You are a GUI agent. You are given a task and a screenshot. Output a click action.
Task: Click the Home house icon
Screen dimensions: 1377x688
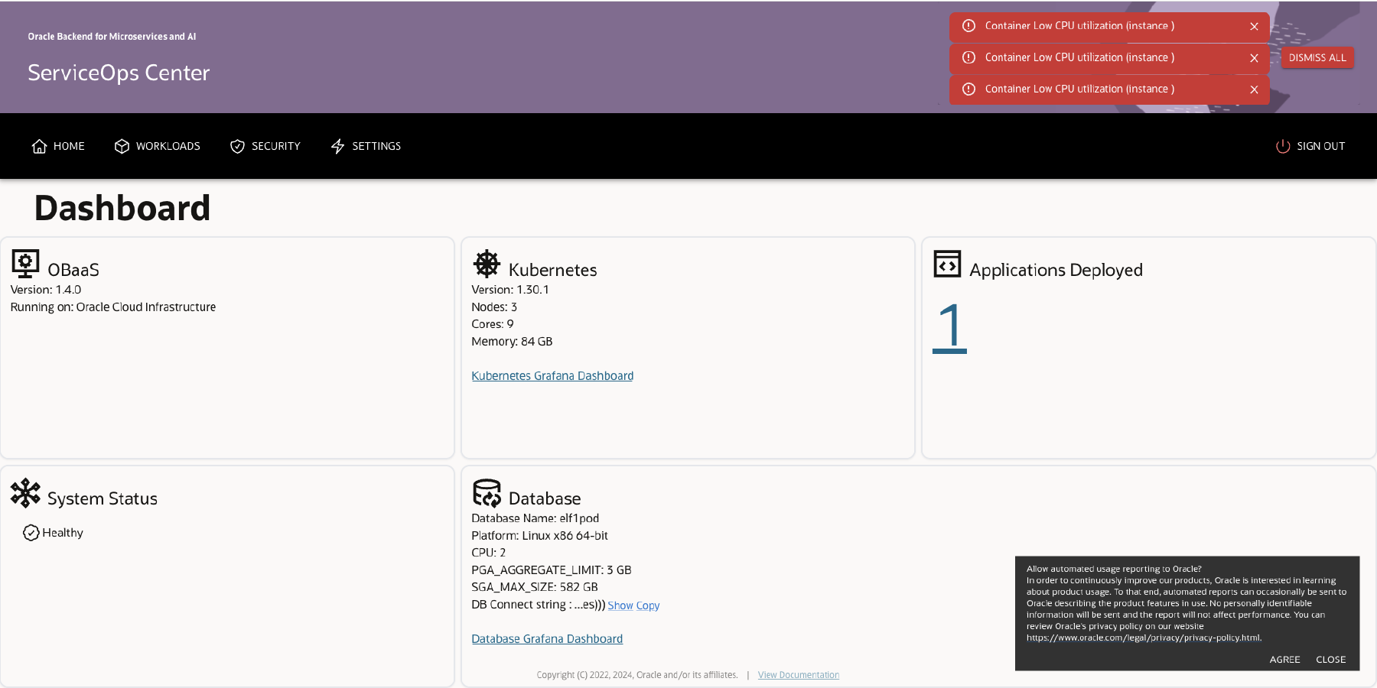tap(40, 146)
